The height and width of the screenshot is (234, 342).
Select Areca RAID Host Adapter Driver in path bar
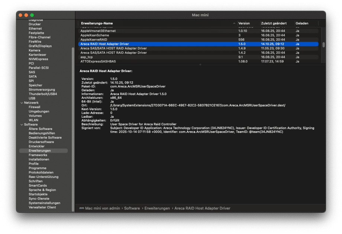click(202, 208)
